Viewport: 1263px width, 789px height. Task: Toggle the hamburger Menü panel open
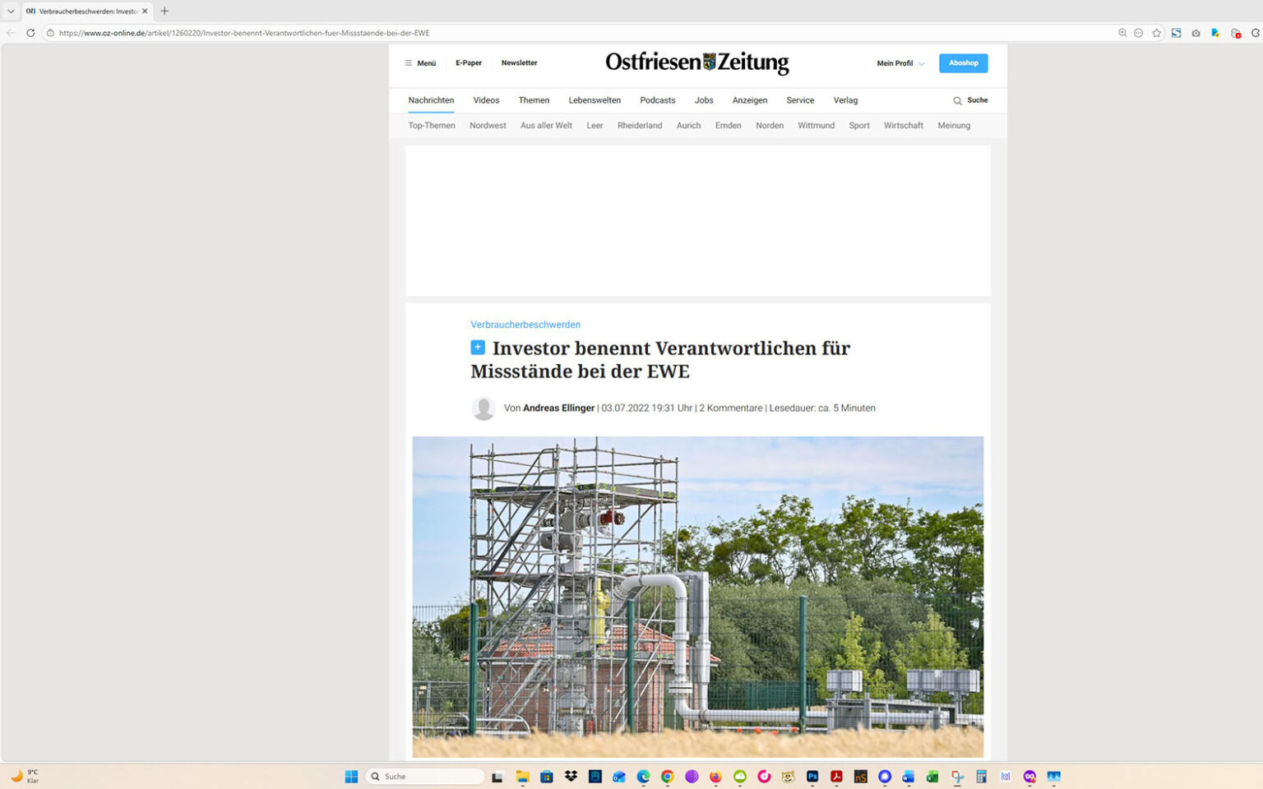coord(419,62)
